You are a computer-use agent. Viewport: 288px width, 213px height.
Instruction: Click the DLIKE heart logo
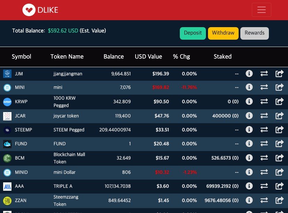[29, 10]
